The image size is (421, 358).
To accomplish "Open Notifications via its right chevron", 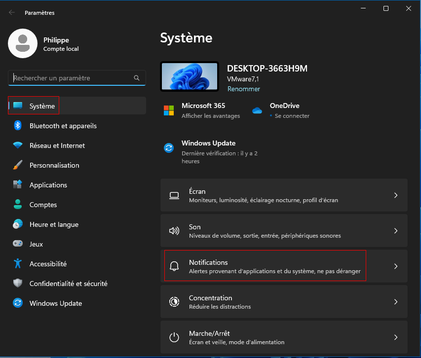I will [x=396, y=266].
